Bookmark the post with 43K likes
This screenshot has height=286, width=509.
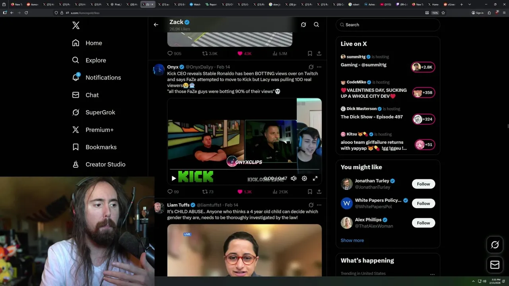point(310,53)
